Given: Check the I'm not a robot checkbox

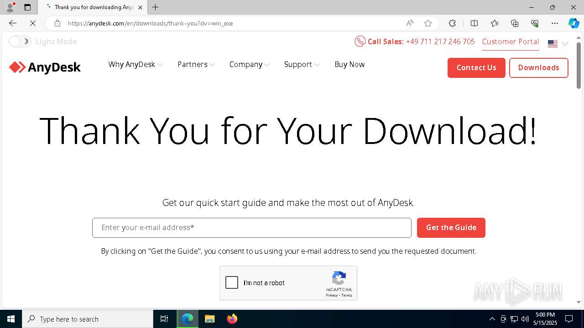Looking at the screenshot, I should coord(232,282).
